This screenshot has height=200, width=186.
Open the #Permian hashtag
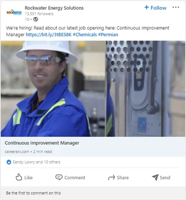pos(108,35)
